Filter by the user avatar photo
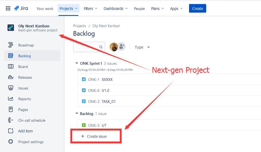Screen dimensions: 261x152 click(114, 47)
